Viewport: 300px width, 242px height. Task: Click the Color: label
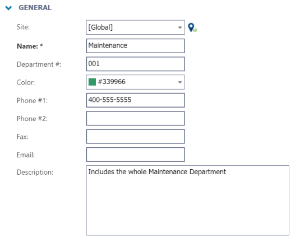pyautogui.click(x=26, y=82)
